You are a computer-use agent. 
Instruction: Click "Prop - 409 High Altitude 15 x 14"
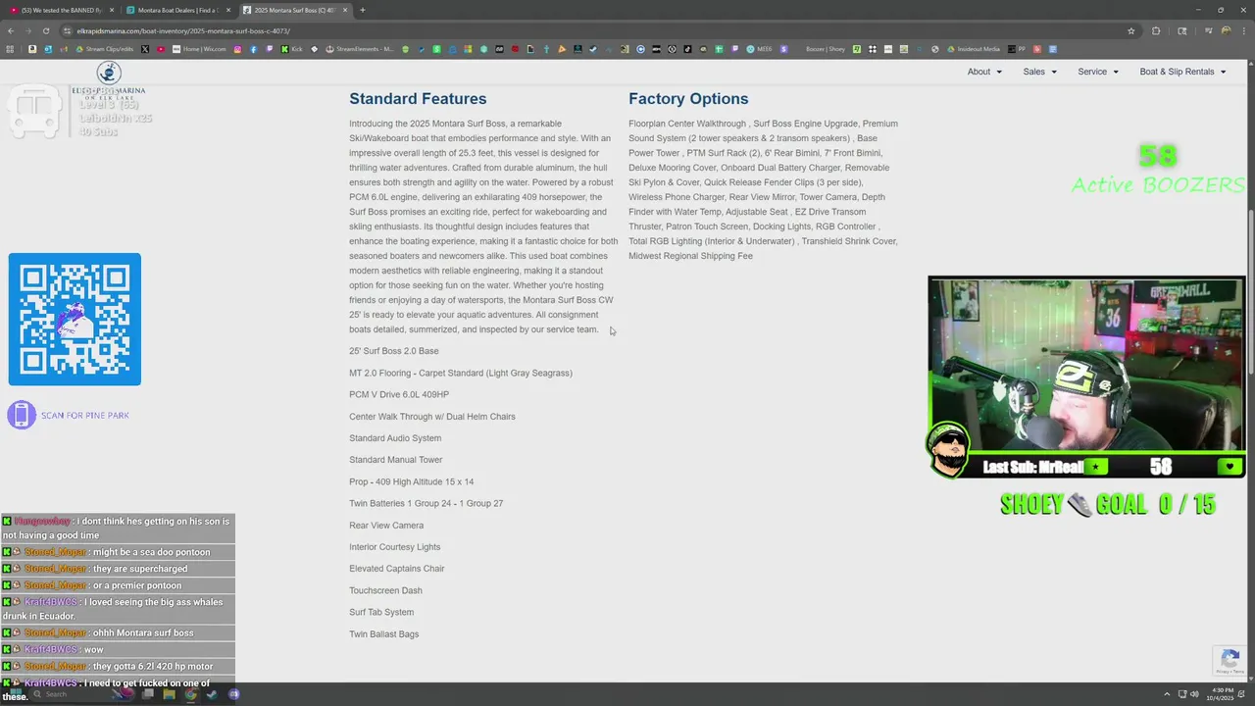click(411, 481)
